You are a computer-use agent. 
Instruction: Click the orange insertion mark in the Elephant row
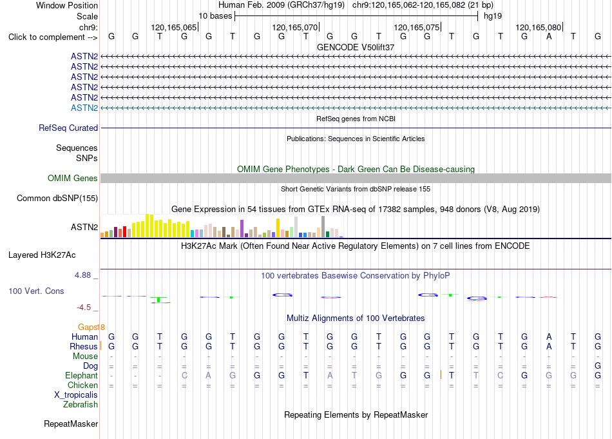click(441, 375)
